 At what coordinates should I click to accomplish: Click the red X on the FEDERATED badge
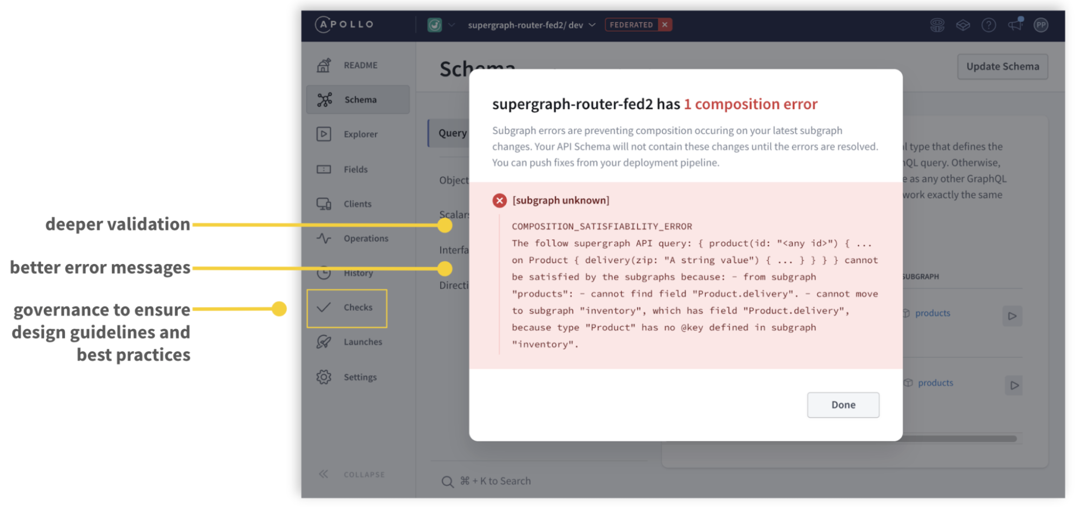pyautogui.click(x=665, y=25)
